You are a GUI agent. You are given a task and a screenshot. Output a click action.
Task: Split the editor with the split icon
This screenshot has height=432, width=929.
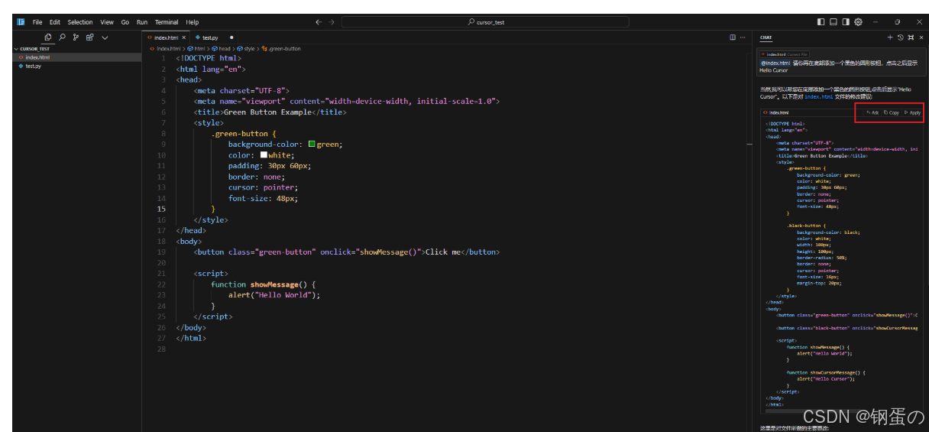pos(733,37)
